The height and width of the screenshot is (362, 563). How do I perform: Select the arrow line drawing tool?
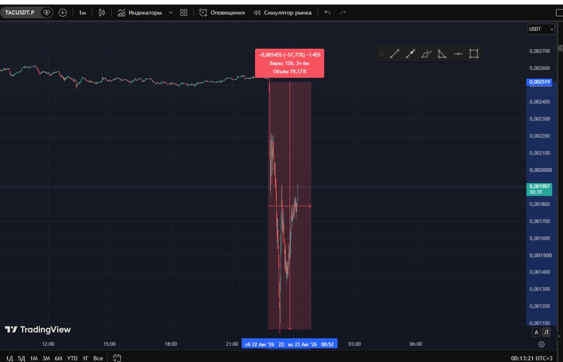pos(410,54)
